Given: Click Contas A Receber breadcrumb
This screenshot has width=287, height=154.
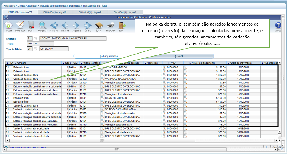Looking at the screenshot, I should (27, 6).
